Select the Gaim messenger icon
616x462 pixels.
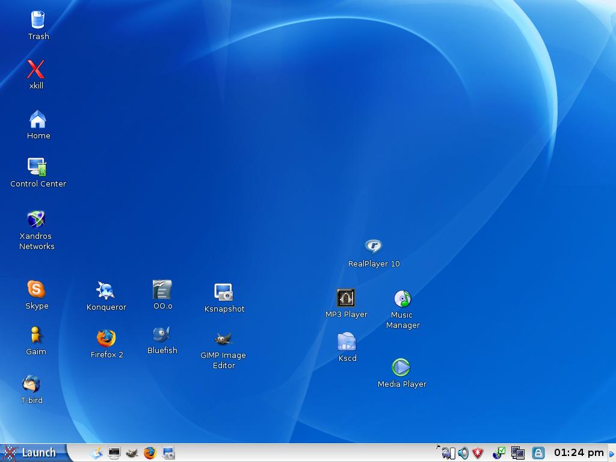pyautogui.click(x=35, y=335)
